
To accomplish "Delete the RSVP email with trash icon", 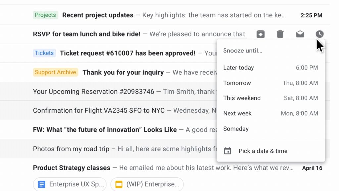I will click(280, 34).
